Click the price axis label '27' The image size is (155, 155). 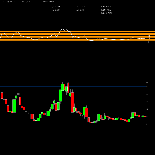click(x=147, y=87)
